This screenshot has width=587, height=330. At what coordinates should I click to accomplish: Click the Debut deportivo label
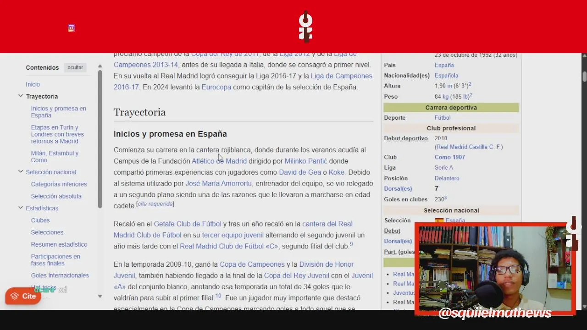coord(406,138)
